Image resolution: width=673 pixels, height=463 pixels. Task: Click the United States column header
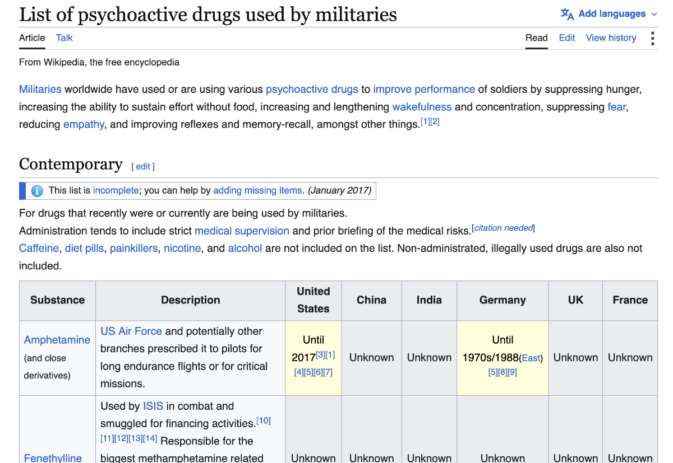(314, 300)
